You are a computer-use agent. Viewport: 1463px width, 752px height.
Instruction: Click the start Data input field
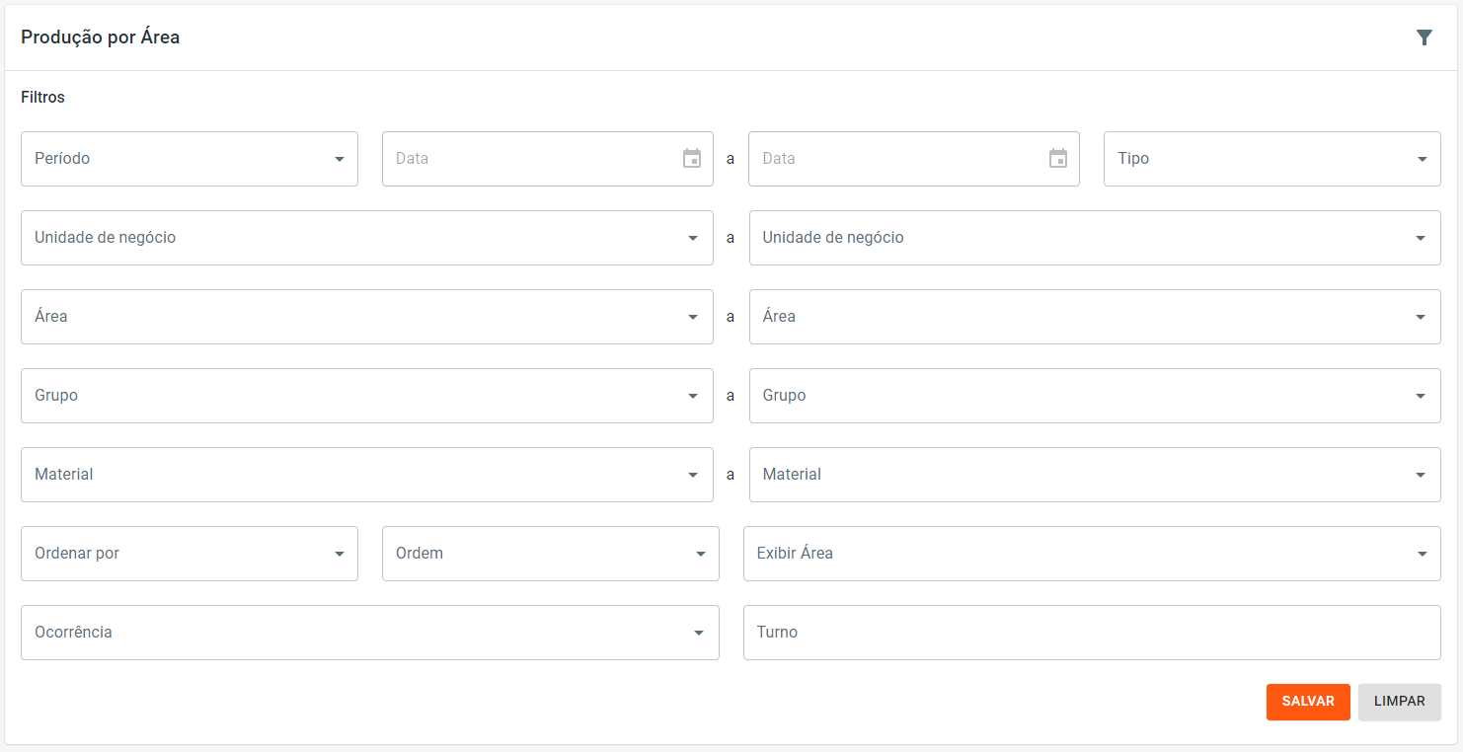(x=533, y=159)
